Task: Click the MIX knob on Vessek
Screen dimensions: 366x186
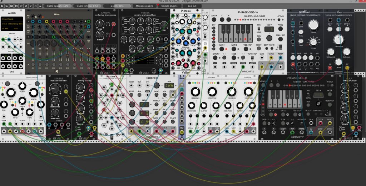Action: [164, 25]
